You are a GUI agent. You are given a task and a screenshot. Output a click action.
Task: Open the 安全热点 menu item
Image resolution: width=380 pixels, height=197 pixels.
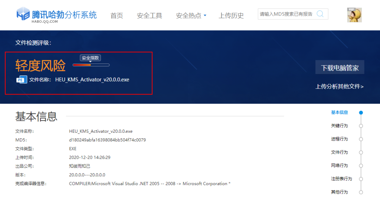[188, 16]
